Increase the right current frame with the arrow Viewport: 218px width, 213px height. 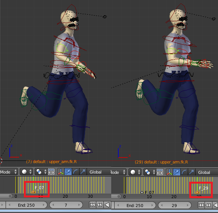188,206
